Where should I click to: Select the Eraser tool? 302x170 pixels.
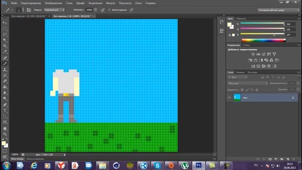(x=5, y=81)
